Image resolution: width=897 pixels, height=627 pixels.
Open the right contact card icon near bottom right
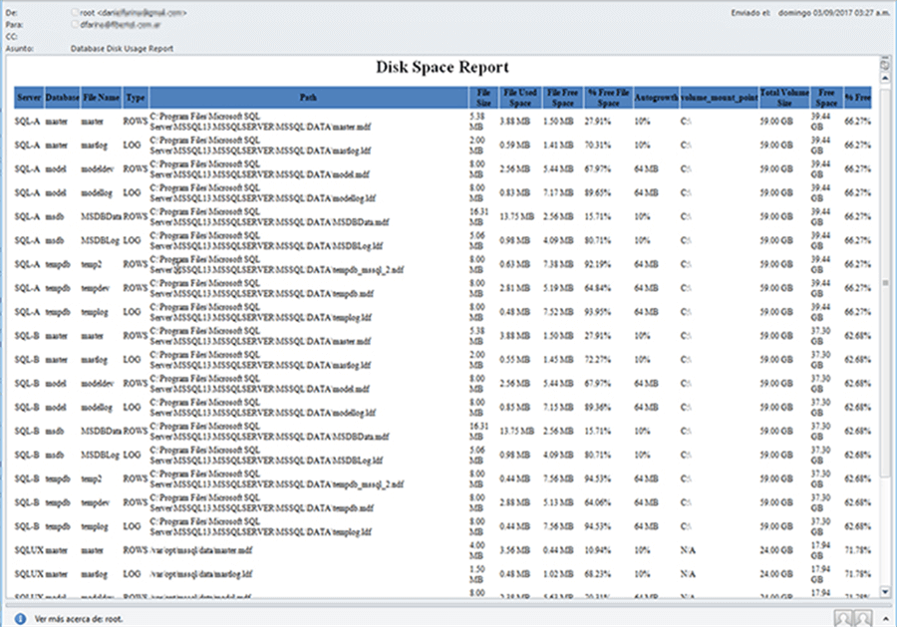pos(863,619)
